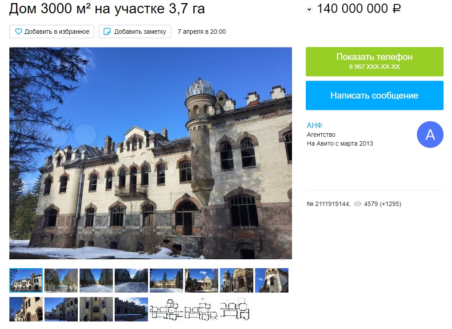Select the fourth thumbnail with snowy road
Viewport: 452px width, 329px height.
131,280
